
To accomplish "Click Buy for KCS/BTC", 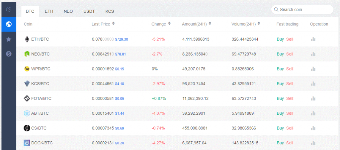I will point(280,83).
